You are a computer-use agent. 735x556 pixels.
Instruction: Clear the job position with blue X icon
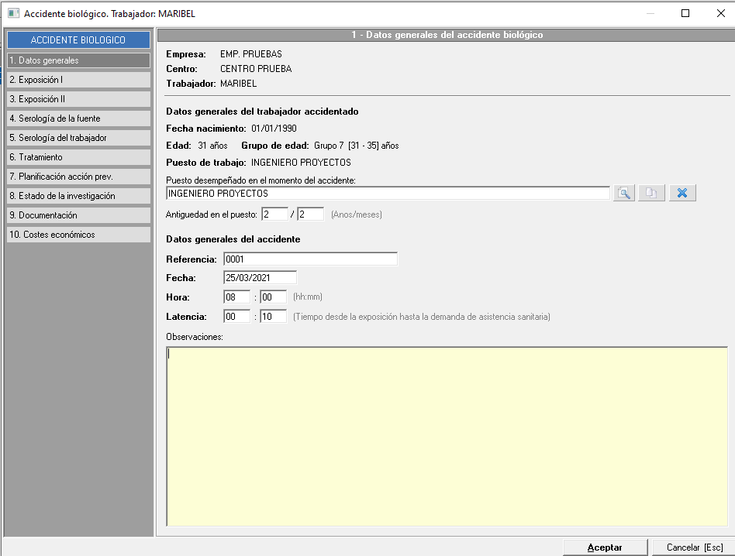tap(682, 194)
